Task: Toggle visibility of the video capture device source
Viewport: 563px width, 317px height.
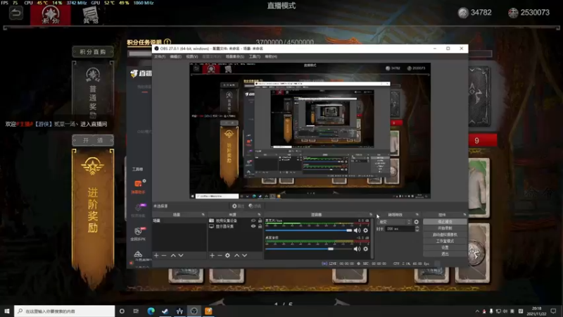Action: (x=253, y=220)
